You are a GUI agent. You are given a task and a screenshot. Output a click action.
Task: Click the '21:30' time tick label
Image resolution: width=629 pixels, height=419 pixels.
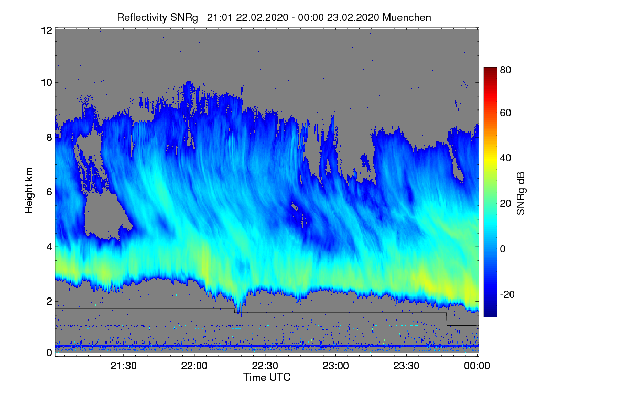[x=124, y=366]
